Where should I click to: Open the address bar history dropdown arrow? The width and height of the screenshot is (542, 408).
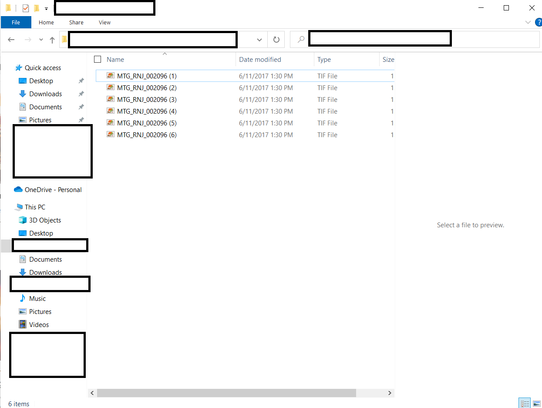pos(260,39)
